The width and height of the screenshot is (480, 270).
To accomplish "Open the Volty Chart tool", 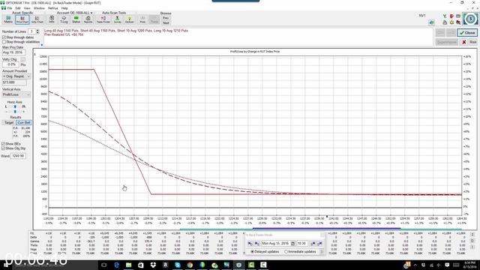I will [x=37, y=19].
